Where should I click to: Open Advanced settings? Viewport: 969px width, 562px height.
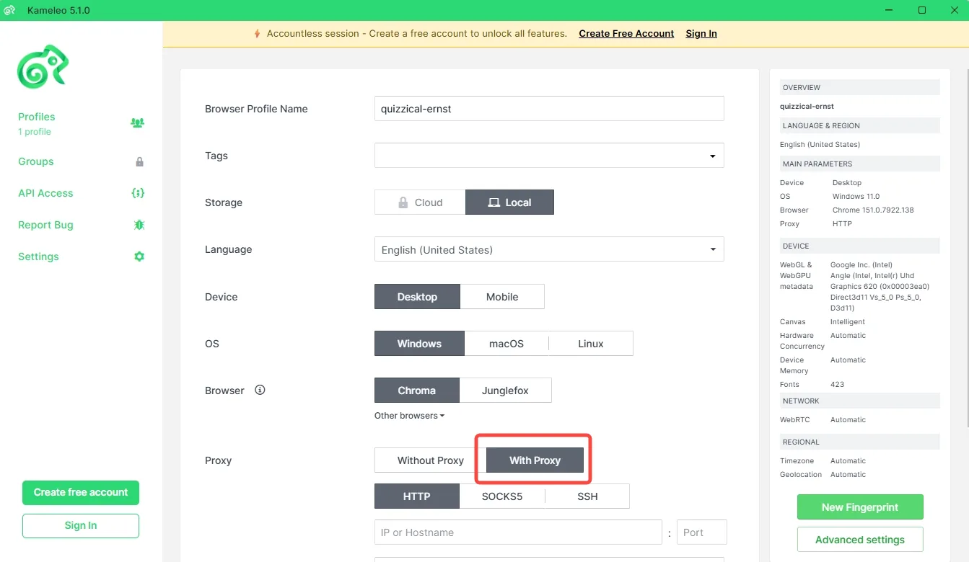coord(860,540)
